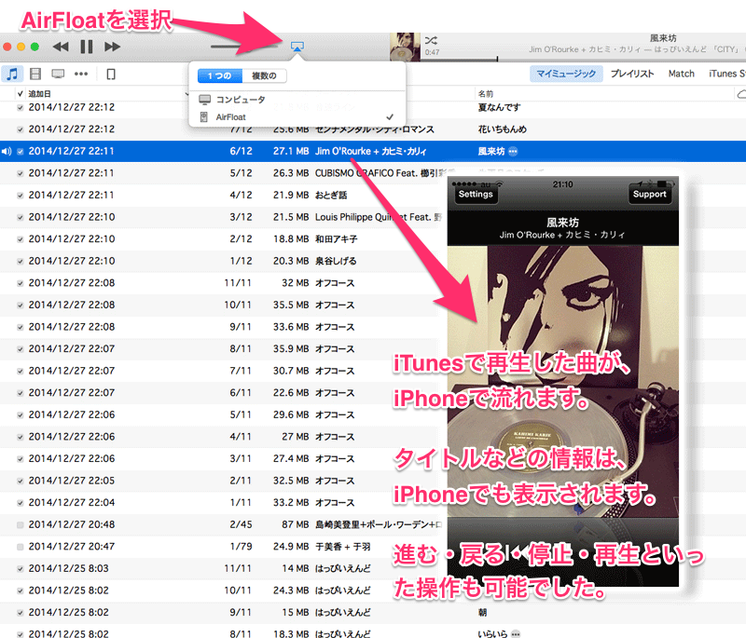The height and width of the screenshot is (638, 746).
Task: Select the Music library icon
Action: [x=12, y=75]
